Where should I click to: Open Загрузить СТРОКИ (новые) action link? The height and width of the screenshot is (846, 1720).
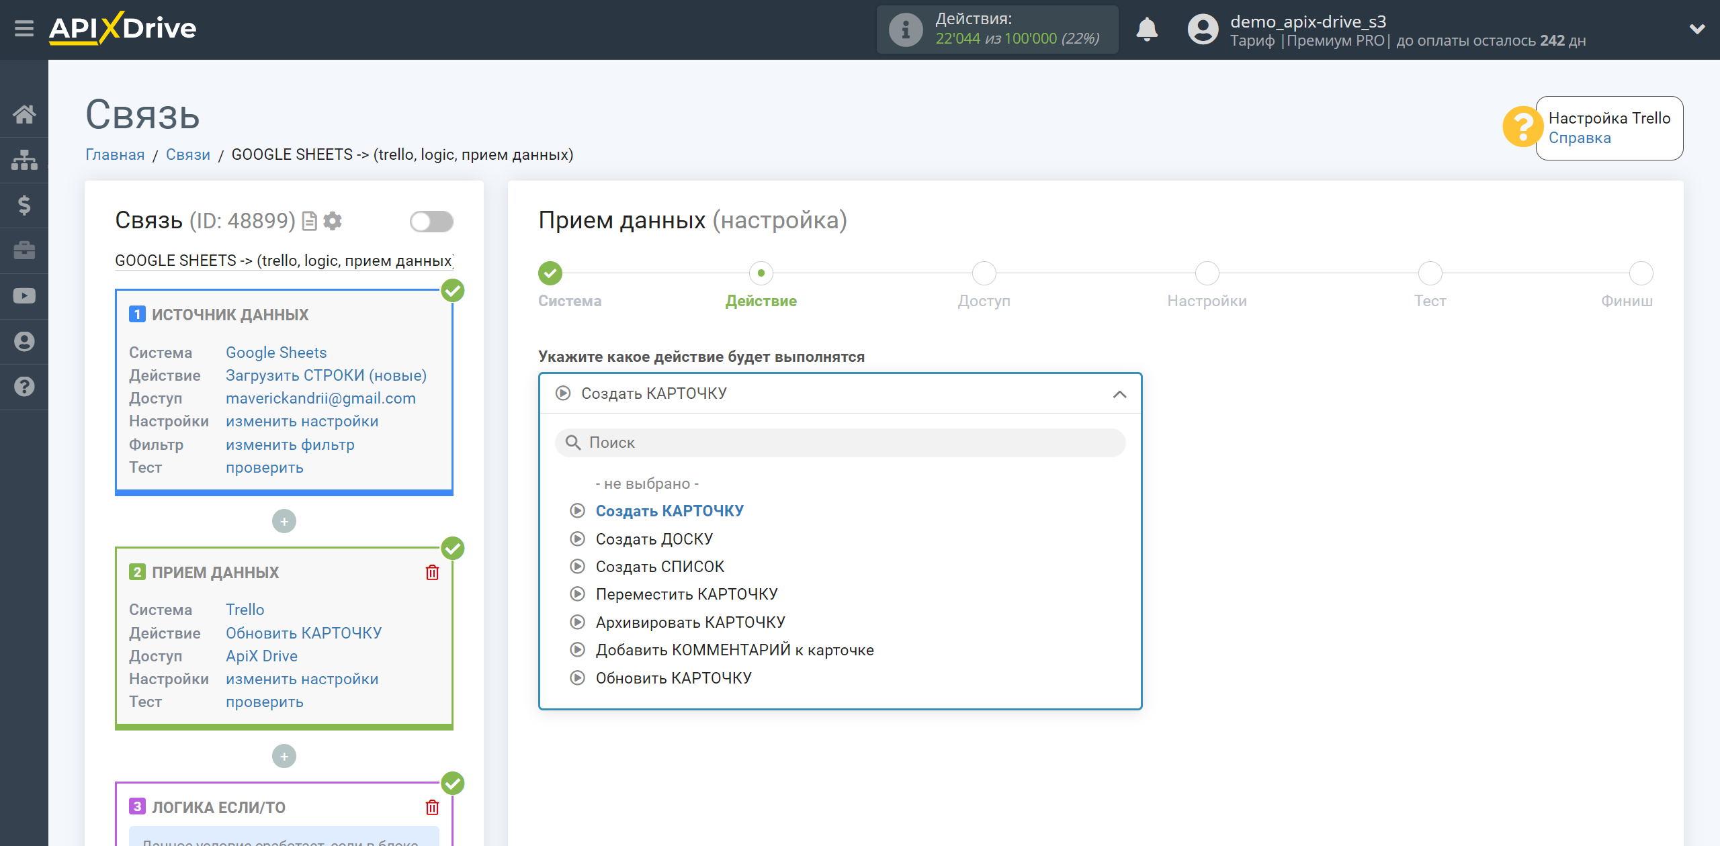click(326, 375)
